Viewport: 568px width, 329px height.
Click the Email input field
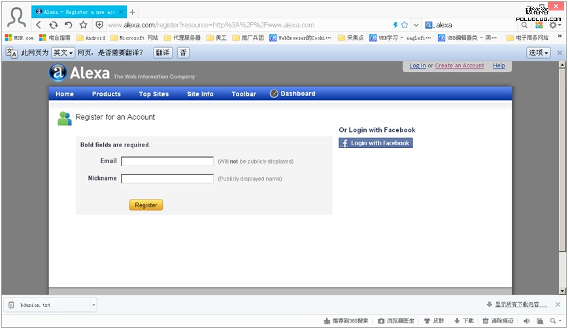click(167, 162)
